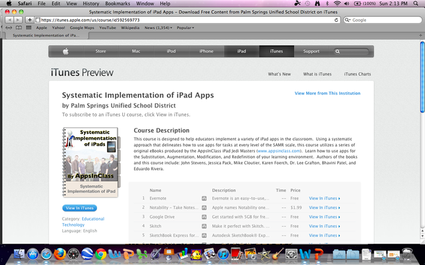Open Google Earth in the Dock
This screenshot has width=425, height=265.
coord(87,254)
